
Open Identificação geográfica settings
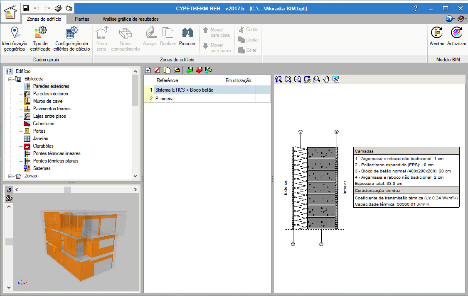14,39
